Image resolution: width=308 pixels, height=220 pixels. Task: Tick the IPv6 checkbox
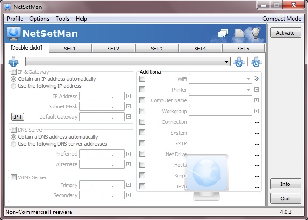142,186
